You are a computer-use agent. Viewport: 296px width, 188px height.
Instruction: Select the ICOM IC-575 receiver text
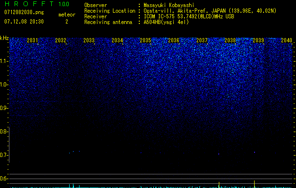(x=189, y=16)
